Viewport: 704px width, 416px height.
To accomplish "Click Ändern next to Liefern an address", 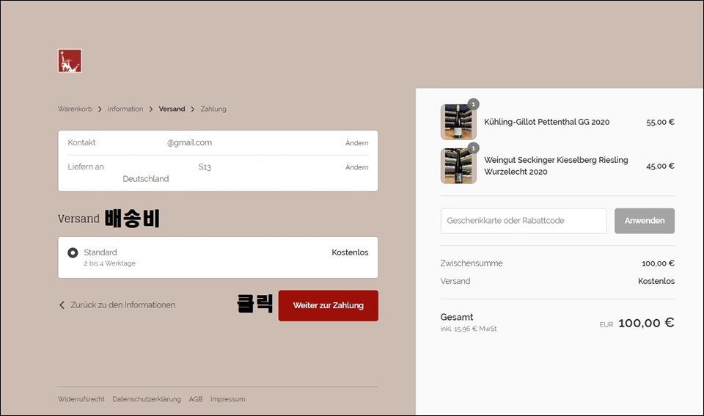I will click(x=356, y=167).
